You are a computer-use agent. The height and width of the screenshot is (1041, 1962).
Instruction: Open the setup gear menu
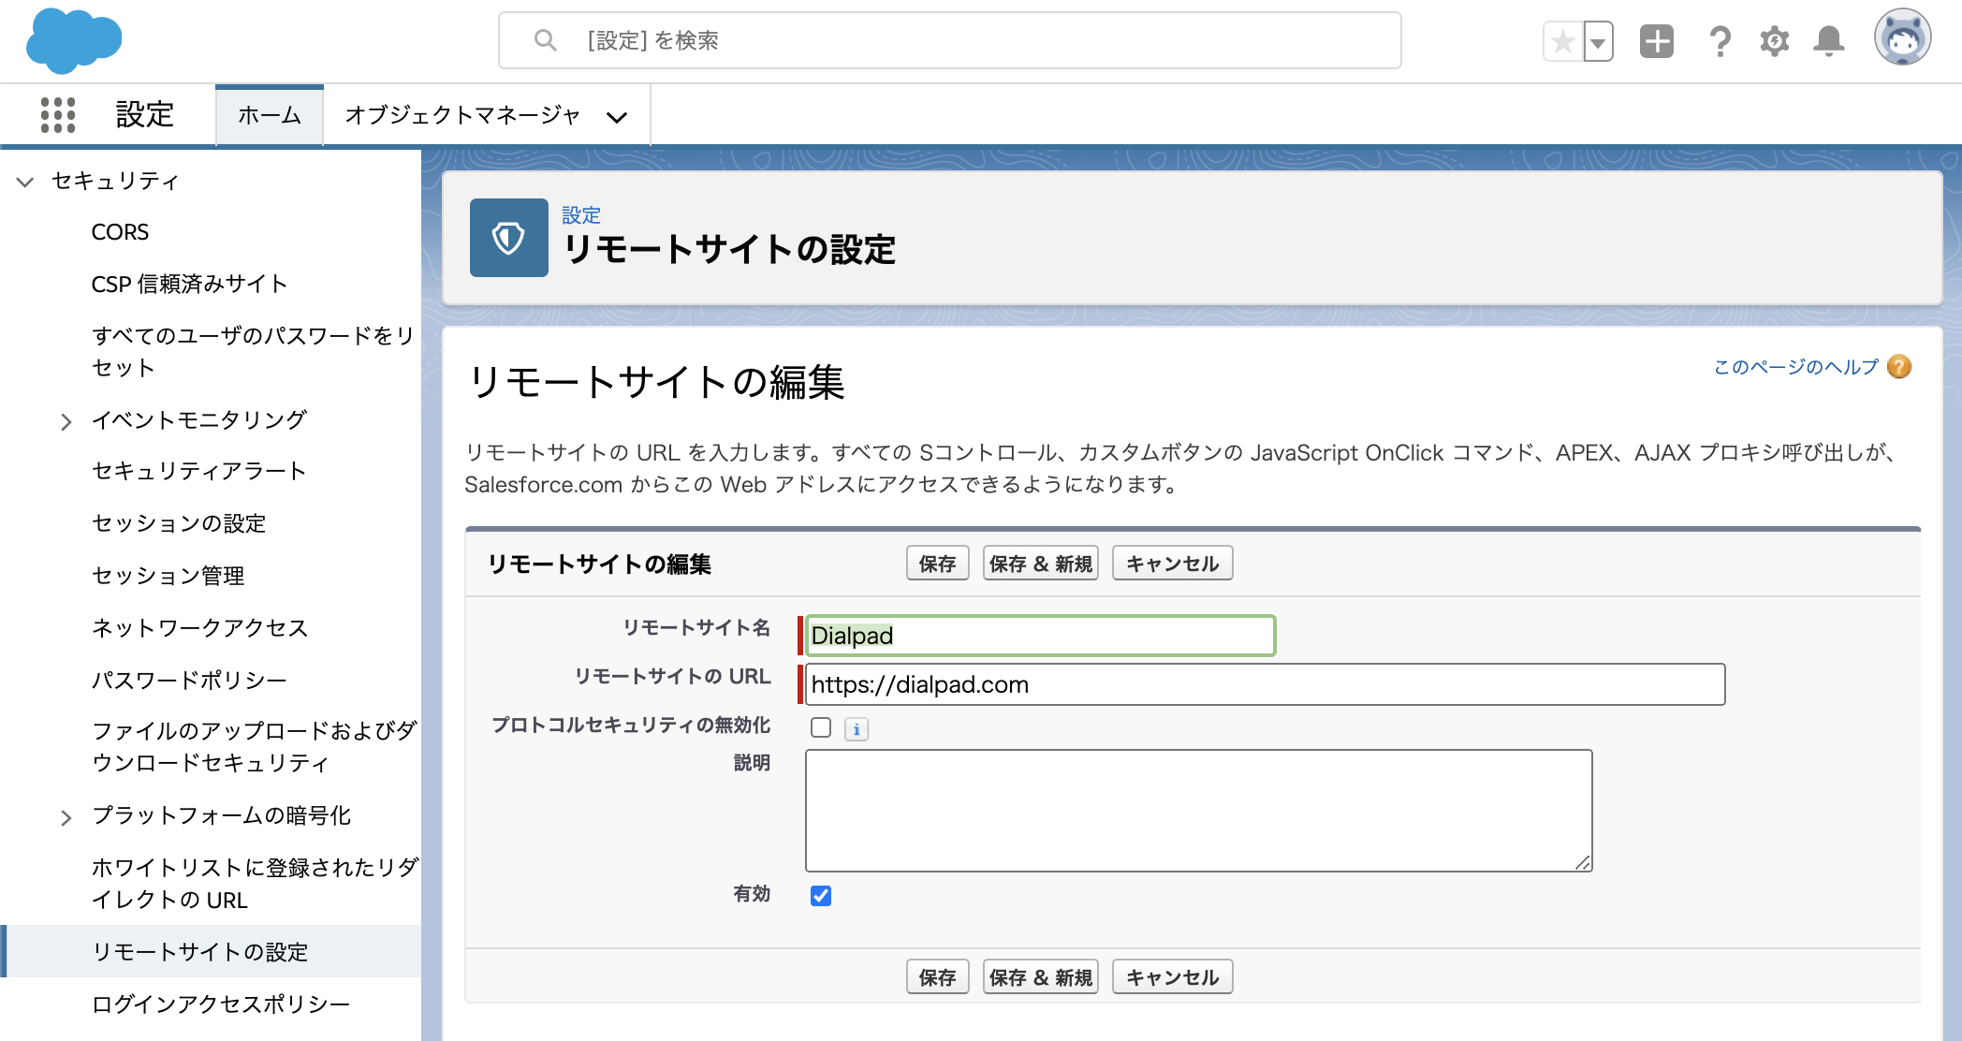point(1774,41)
